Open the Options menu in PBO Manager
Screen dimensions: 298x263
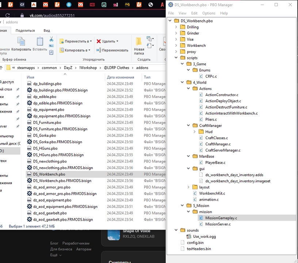click(209, 13)
